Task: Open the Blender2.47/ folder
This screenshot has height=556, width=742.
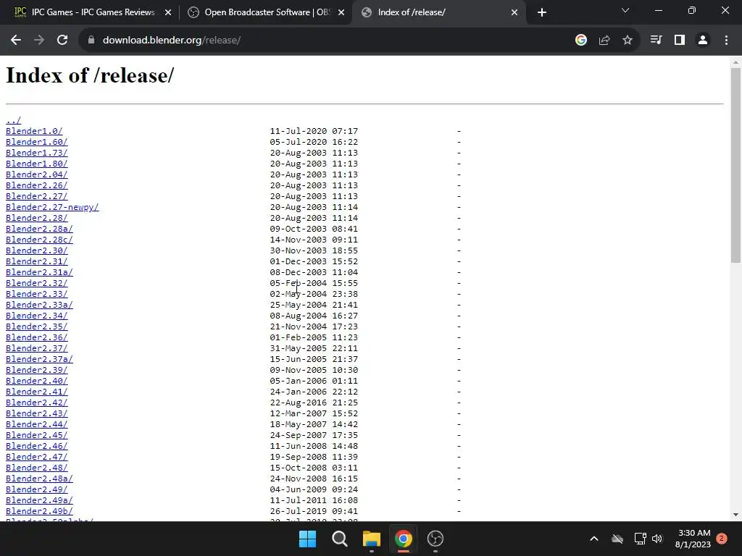Action: (x=36, y=458)
